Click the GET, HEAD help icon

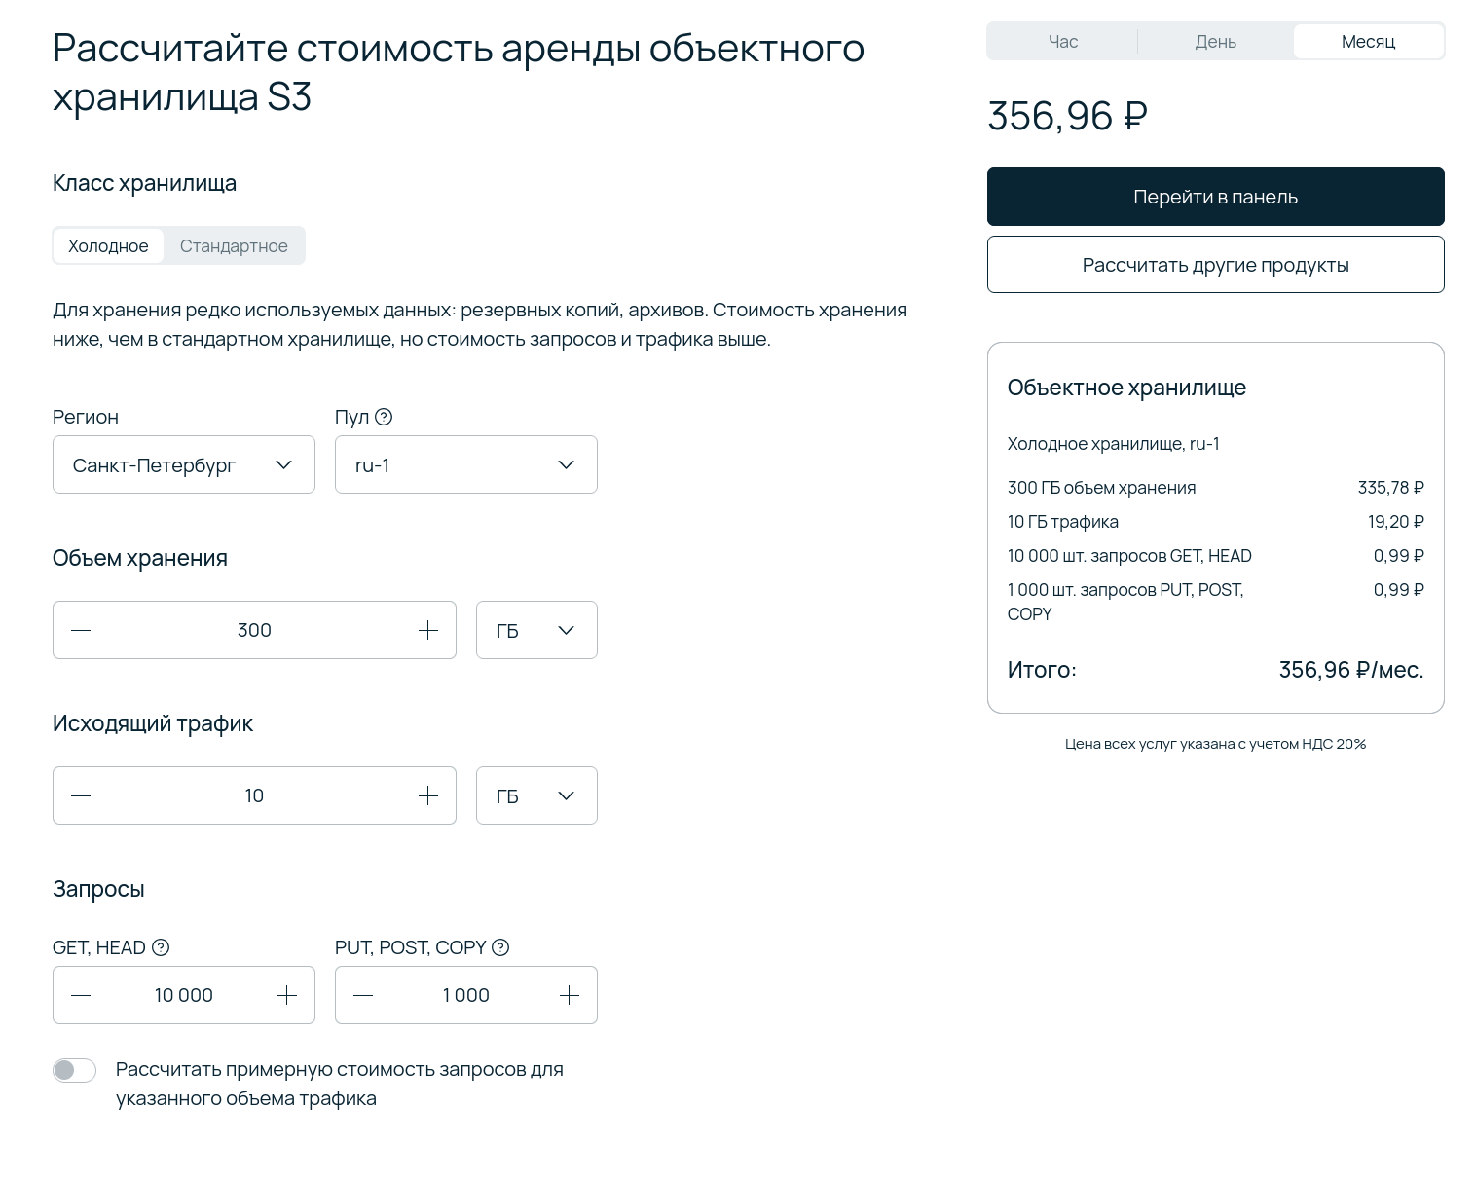(161, 947)
